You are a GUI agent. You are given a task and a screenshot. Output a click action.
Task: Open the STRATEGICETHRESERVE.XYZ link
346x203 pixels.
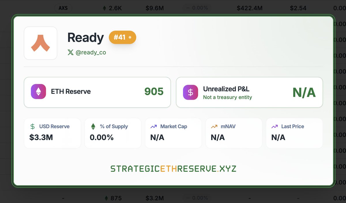173,168
